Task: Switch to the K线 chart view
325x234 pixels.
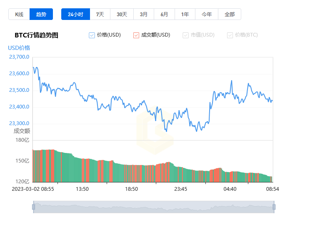Action: point(19,14)
